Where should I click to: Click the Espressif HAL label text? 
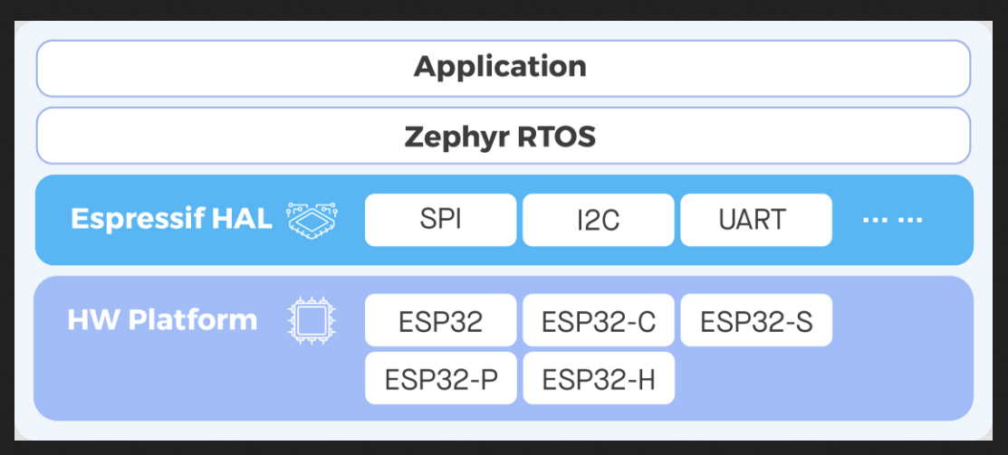click(x=172, y=219)
